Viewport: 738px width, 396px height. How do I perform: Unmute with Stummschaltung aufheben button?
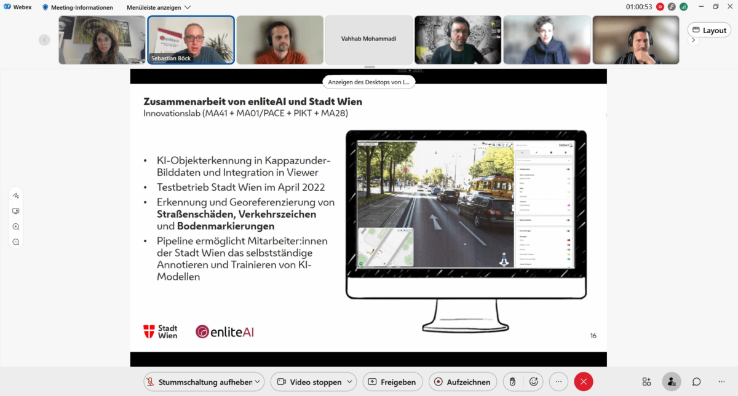click(199, 382)
